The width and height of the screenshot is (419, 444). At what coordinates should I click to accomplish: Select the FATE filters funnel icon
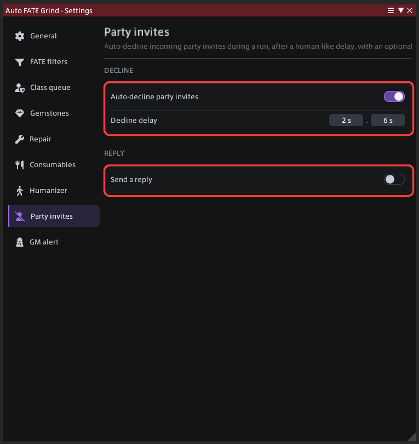[x=20, y=62]
